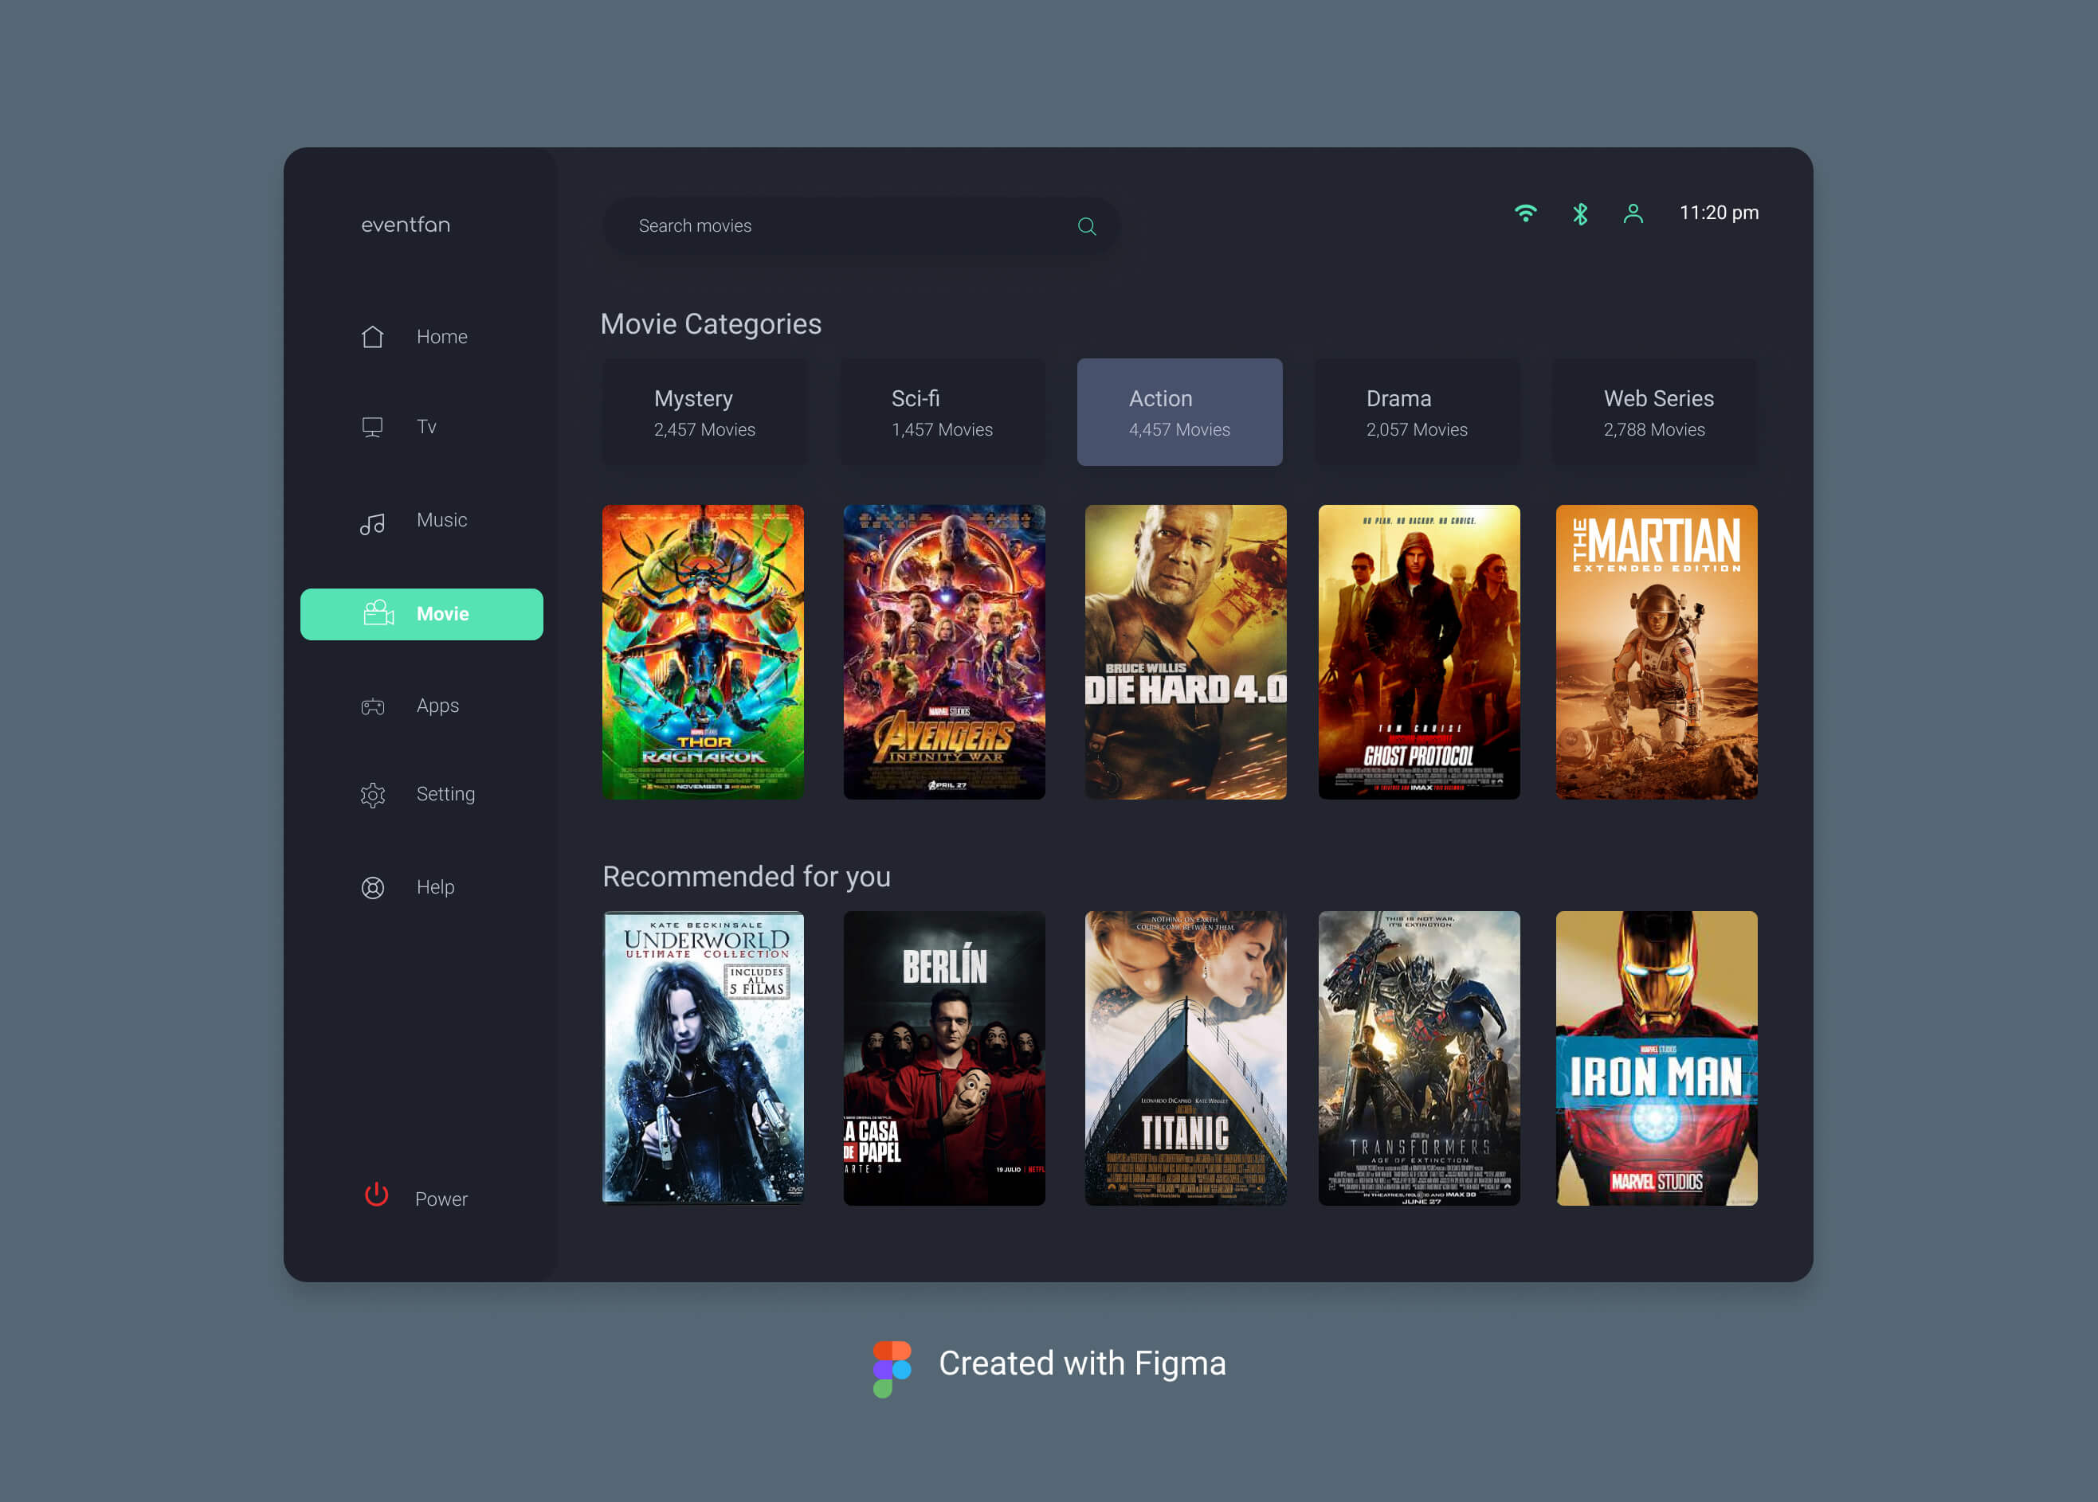Click the Help lifebuoy icon
2098x1502 pixels.
pos(373,887)
